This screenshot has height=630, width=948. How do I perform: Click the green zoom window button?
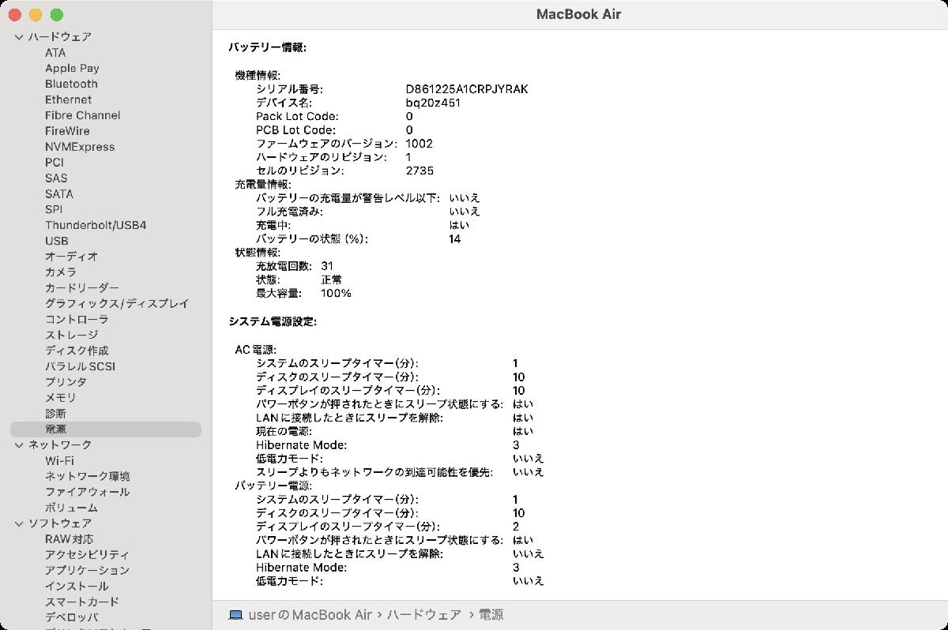[56, 15]
